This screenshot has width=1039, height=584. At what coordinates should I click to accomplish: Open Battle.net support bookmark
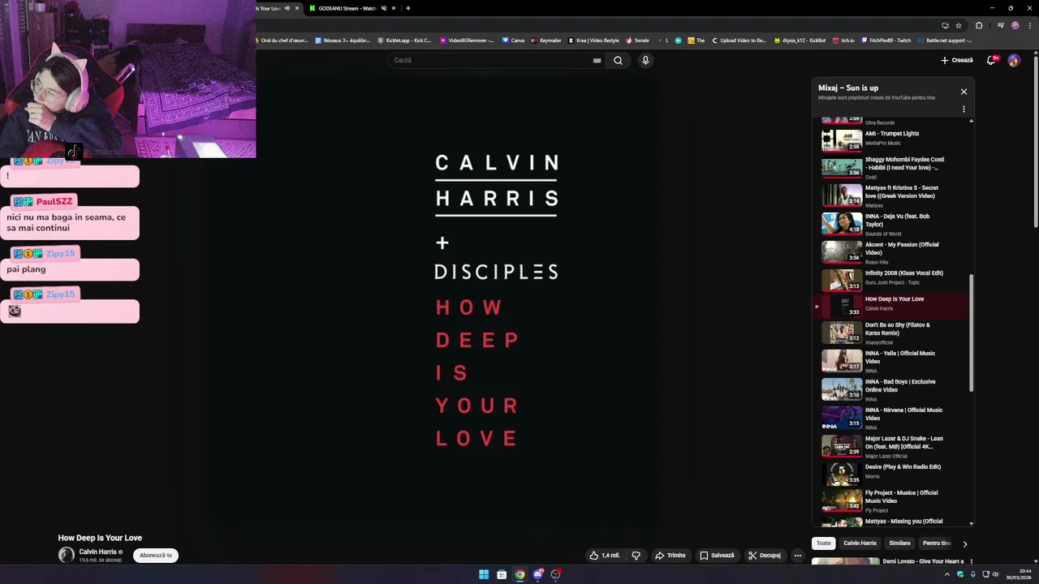pyautogui.click(x=945, y=41)
